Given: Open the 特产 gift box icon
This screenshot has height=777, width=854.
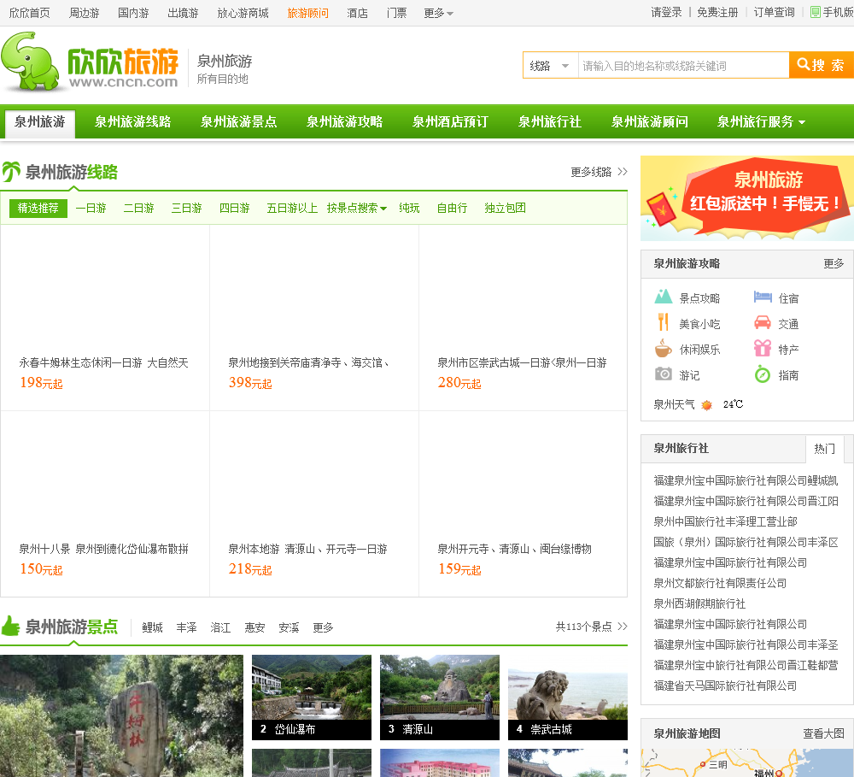Looking at the screenshot, I should click(763, 348).
